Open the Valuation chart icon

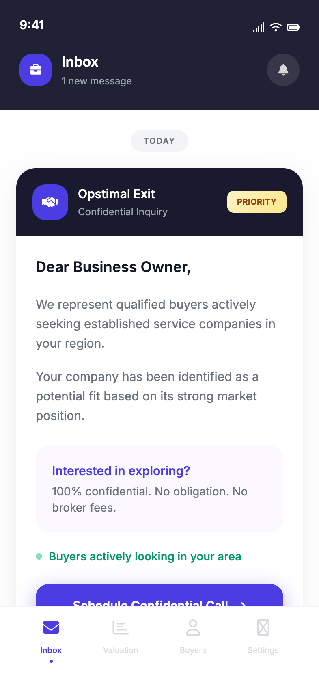coord(121,628)
